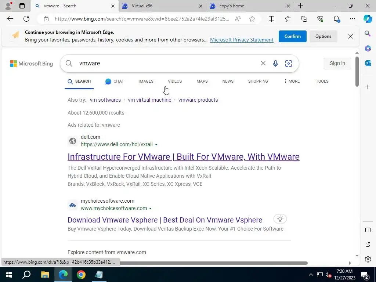The height and width of the screenshot is (282, 376).
Task: Open the Copilot sidebar icon
Action: click(x=368, y=19)
